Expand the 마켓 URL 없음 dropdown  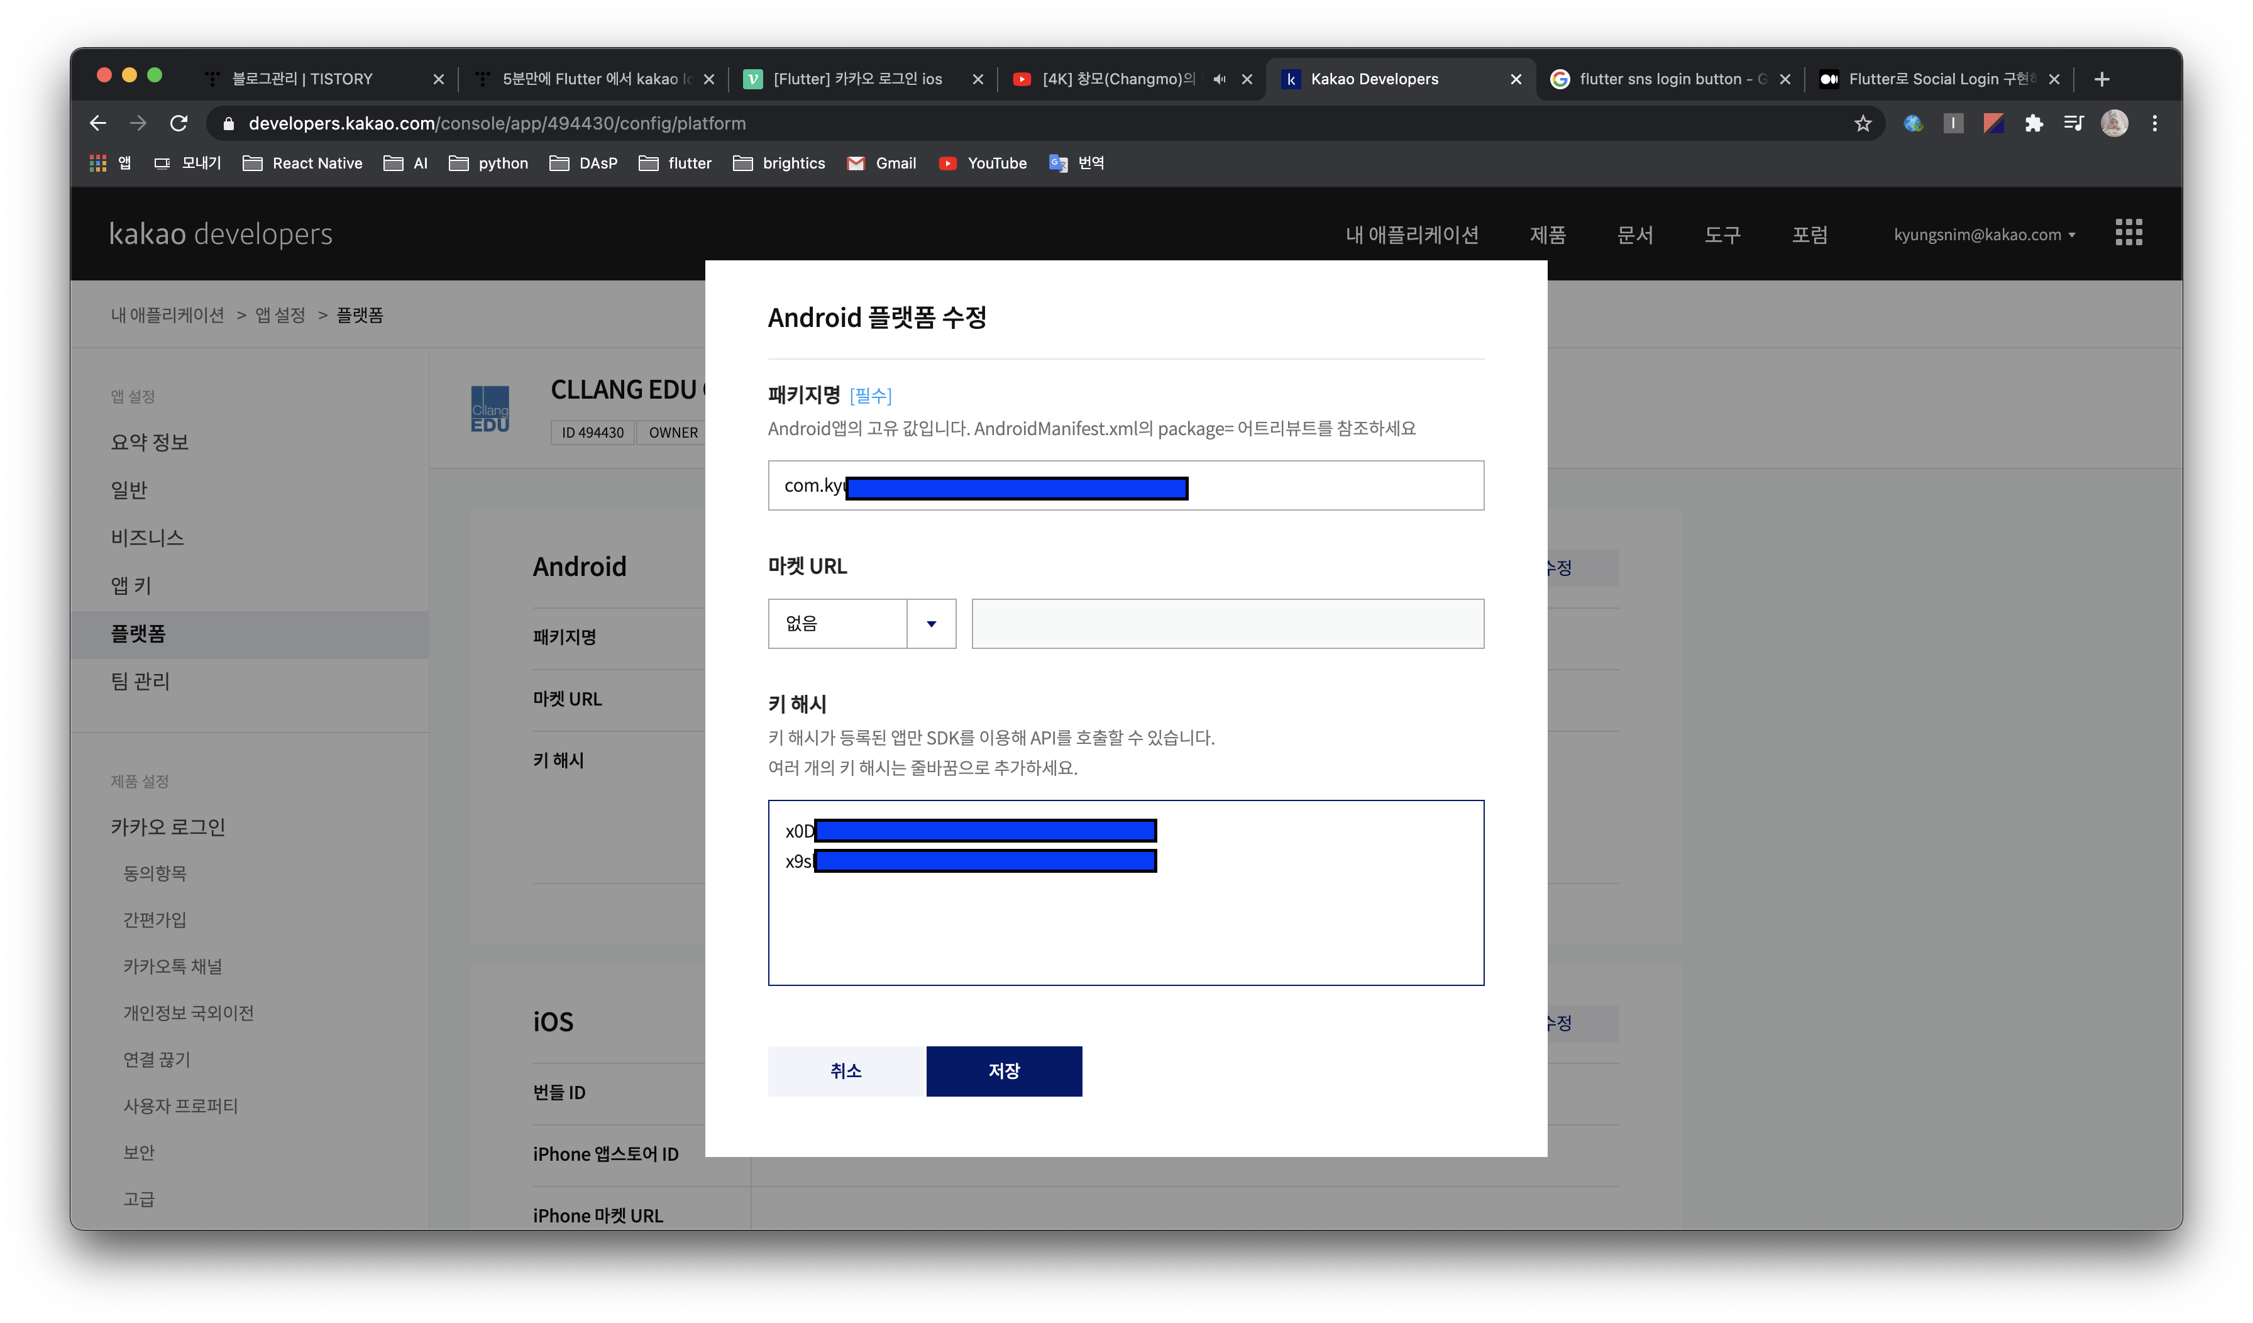(931, 624)
